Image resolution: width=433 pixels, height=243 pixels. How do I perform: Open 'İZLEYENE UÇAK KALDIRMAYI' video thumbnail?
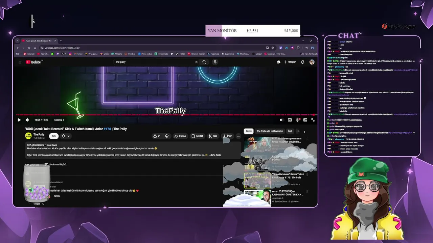tap(257, 198)
